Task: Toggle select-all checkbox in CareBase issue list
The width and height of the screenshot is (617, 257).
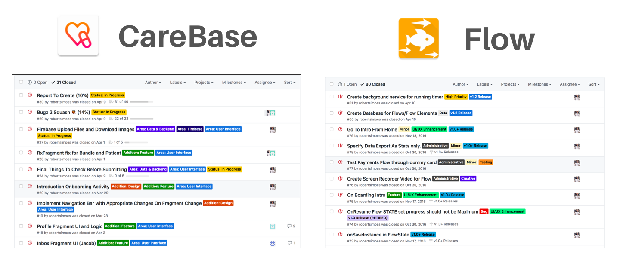Action: [21, 82]
